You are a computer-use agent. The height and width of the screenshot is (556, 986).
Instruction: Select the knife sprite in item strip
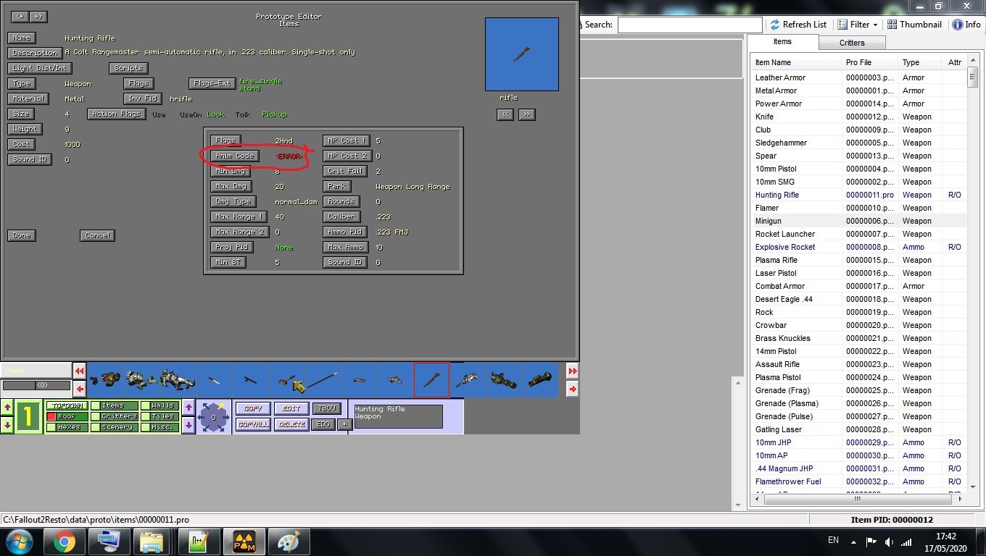[215, 380]
